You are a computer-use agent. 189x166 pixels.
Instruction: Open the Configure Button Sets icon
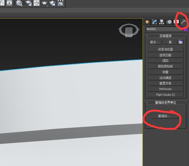click(x=181, y=42)
